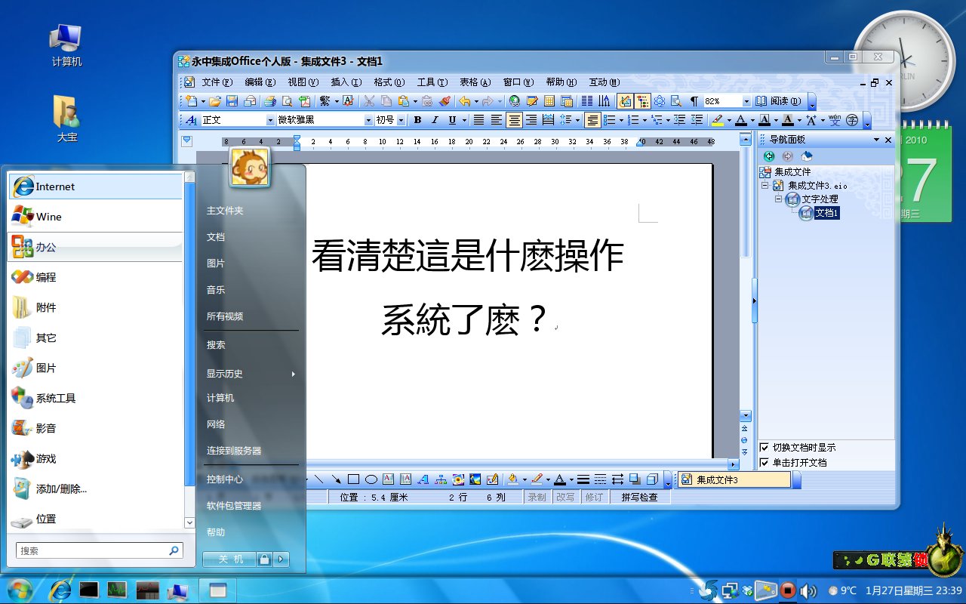The height and width of the screenshot is (604, 966).
Task: Click the 关机 shutdown button
Action: coord(230,559)
